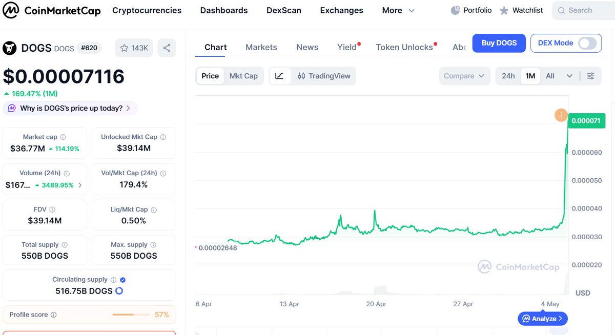The image size is (615, 335).
Task: Open Why is DOGS's price up today
Action: tap(70, 108)
